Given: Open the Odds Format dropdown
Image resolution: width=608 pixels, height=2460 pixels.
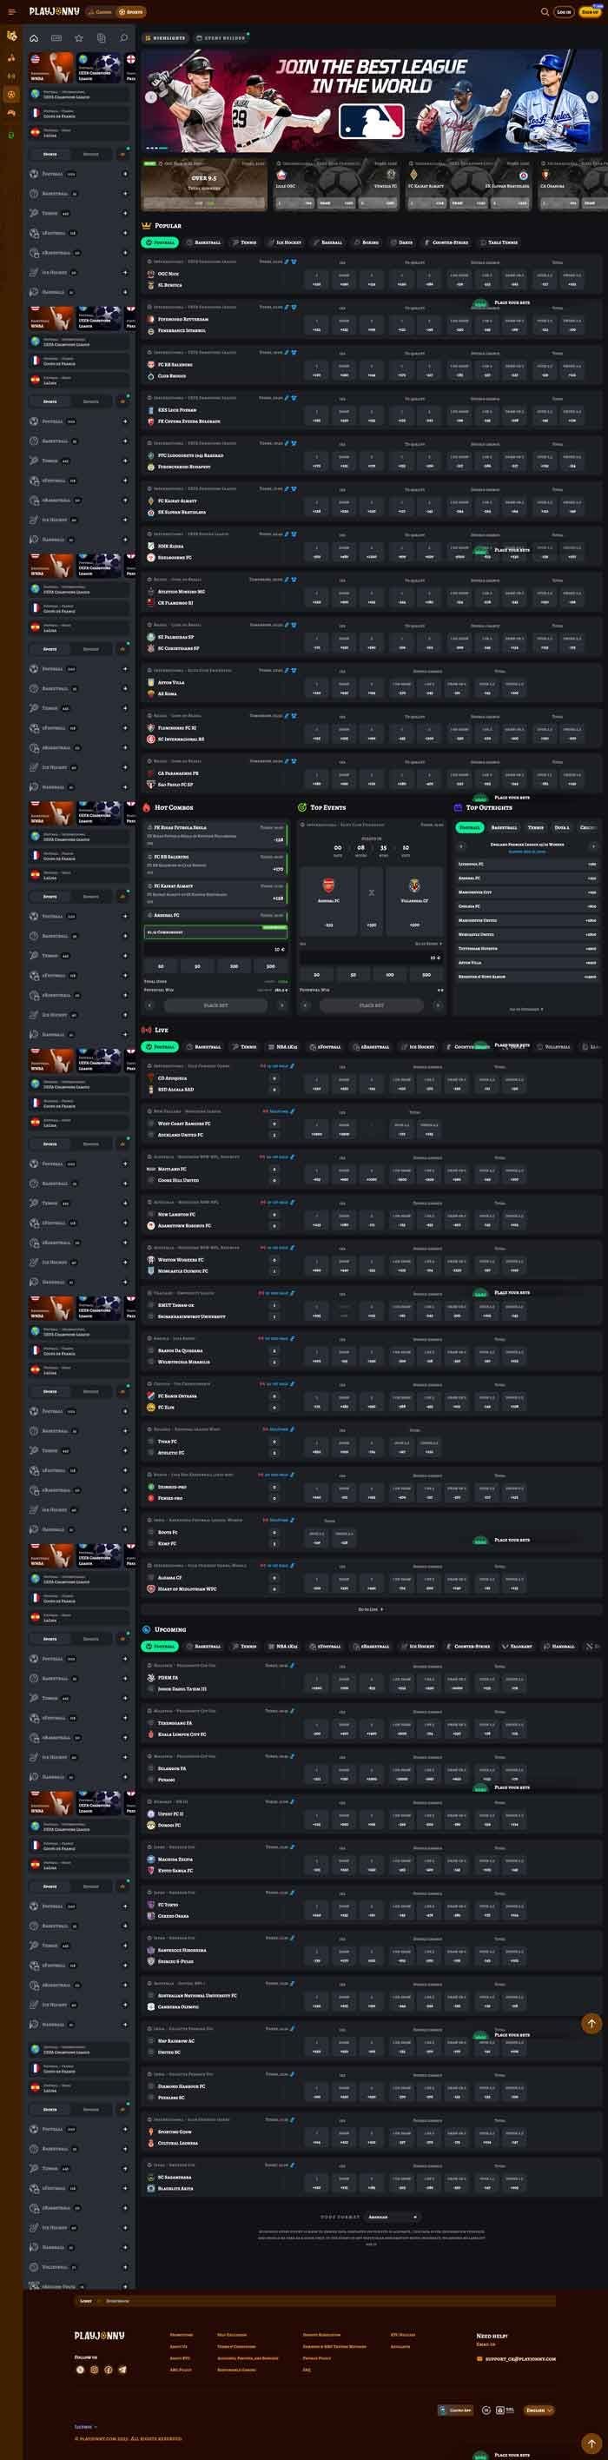Looking at the screenshot, I should point(393,2217).
